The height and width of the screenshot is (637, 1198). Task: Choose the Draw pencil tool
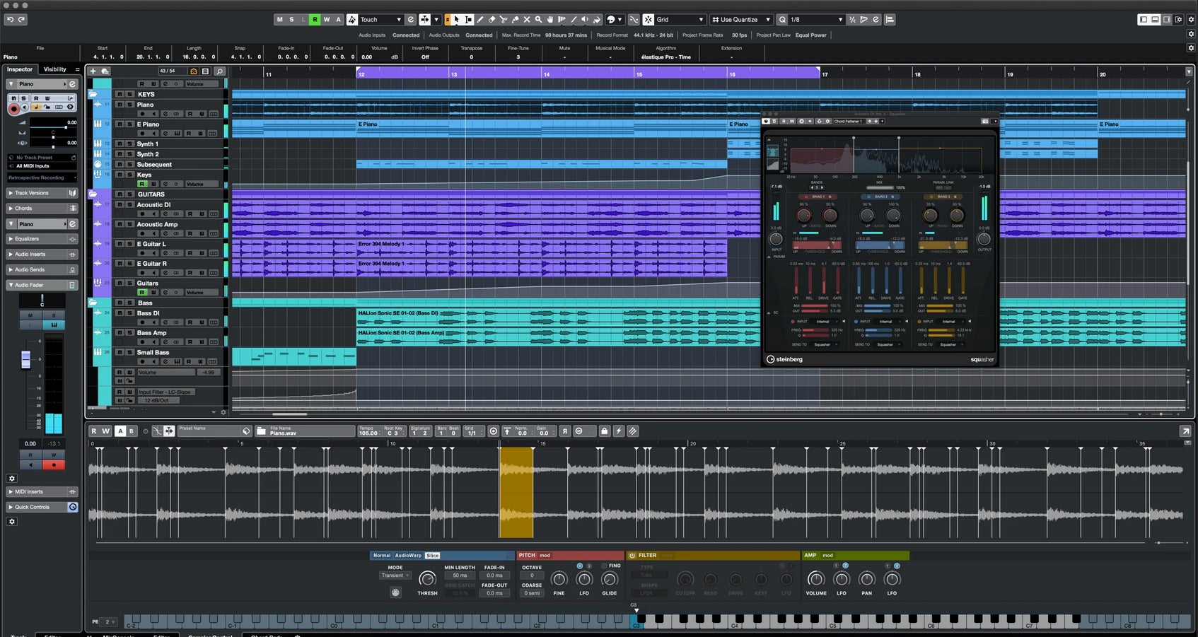point(480,20)
